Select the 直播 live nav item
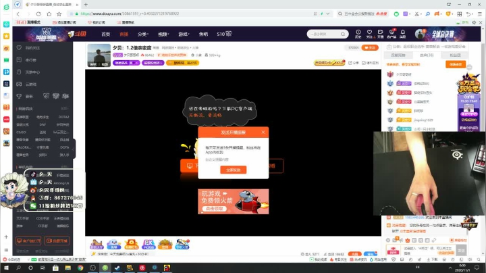 tap(124, 34)
